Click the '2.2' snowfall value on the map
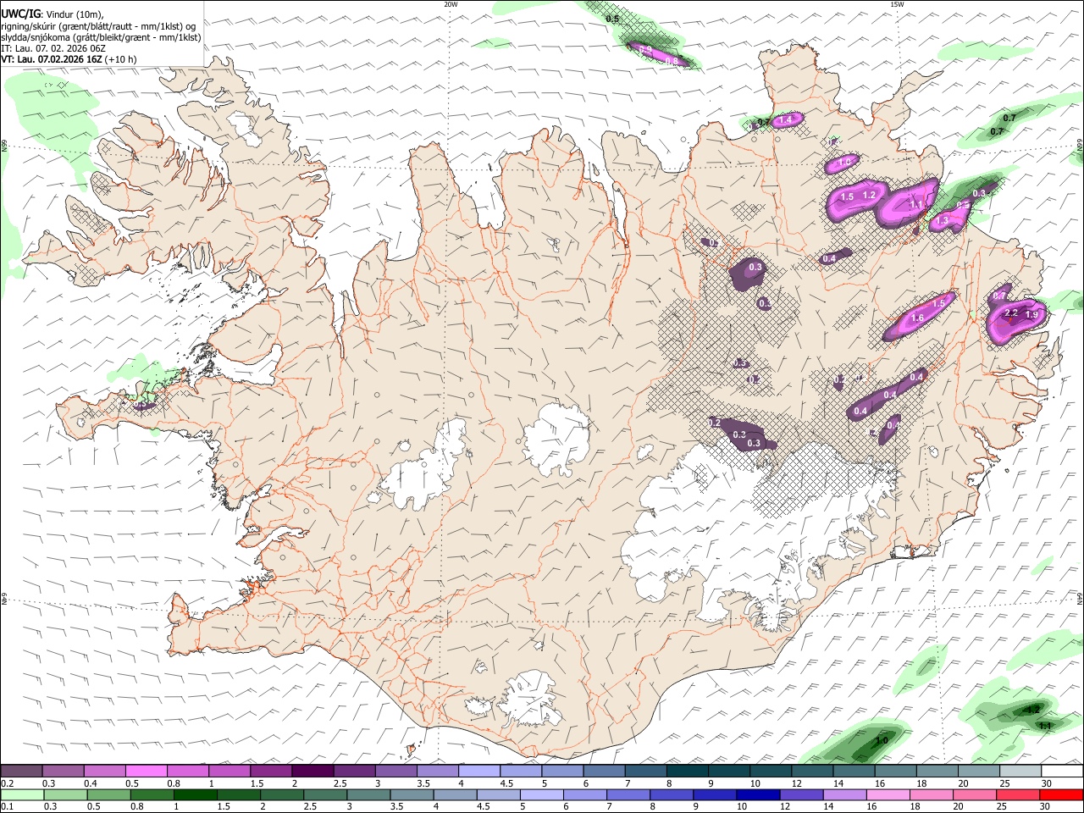 1010,313
